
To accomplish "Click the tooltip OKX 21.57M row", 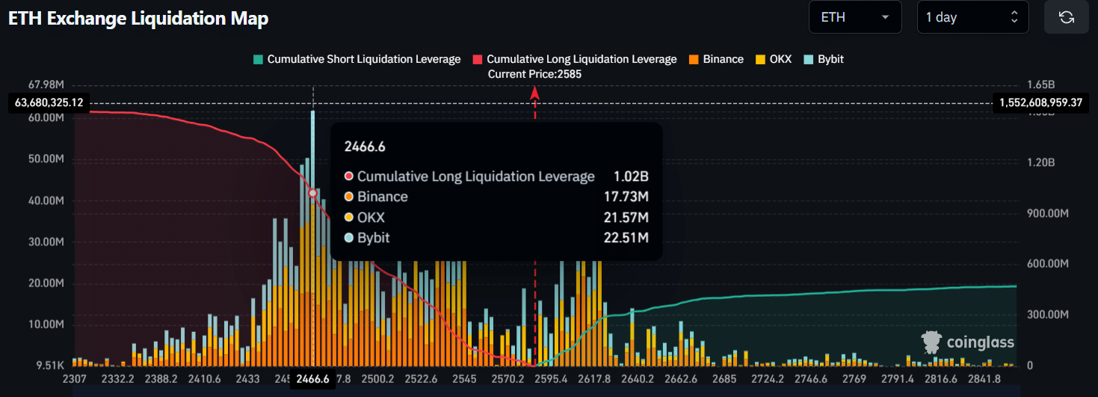I will (x=496, y=218).
